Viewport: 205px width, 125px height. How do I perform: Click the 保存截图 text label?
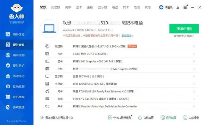click(x=171, y=118)
